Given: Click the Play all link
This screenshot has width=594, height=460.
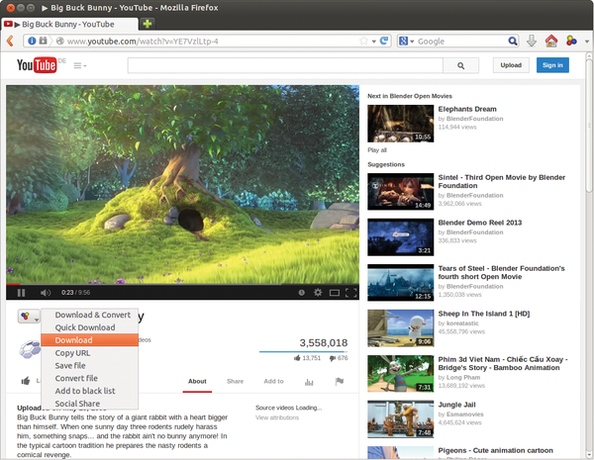Looking at the screenshot, I should tap(377, 150).
